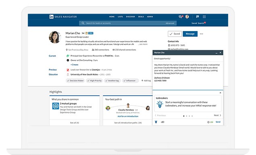
Task: Click the Claudia Mendoza name link
Action: [126, 110]
